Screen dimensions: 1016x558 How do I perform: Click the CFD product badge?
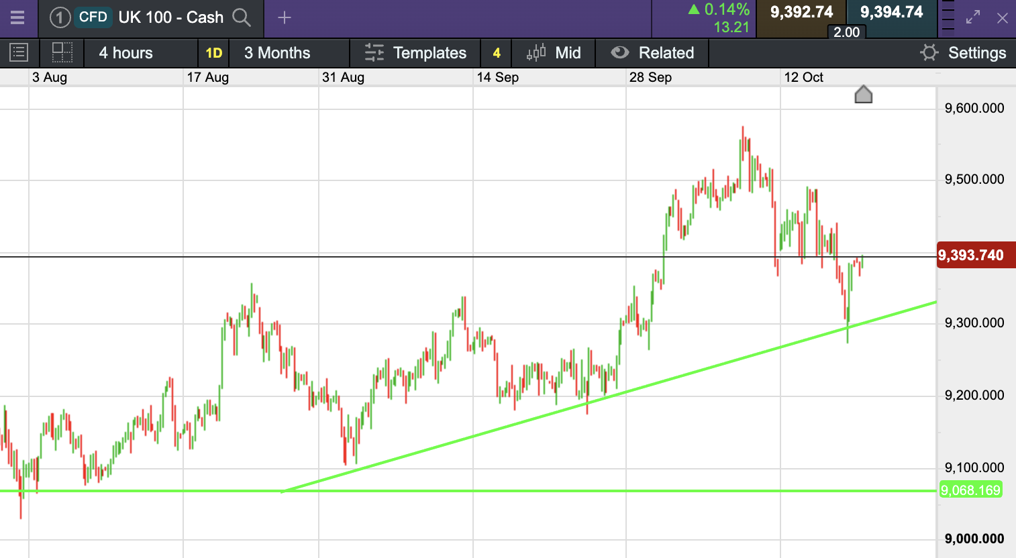93,17
